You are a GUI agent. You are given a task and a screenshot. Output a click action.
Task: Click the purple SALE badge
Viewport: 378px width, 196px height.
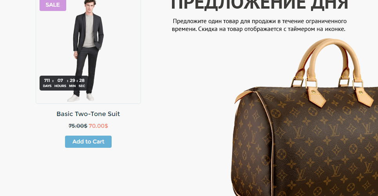53,5
